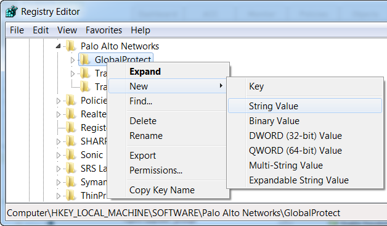Choose Delete in the context menu
The width and height of the screenshot is (387, 226).
point(168,121)
